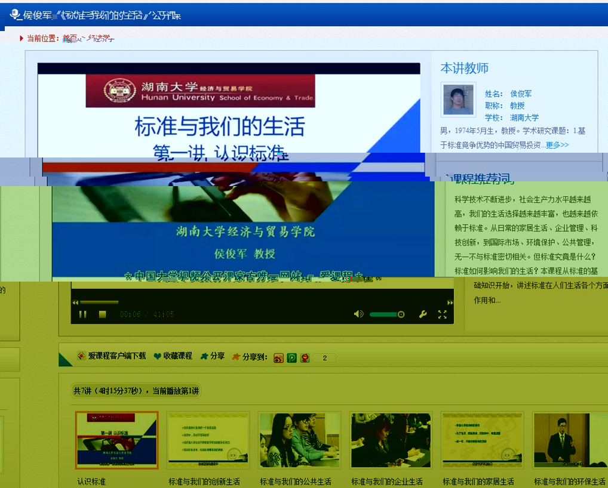Click the 课程推荐词 heading
Screen dimensions: 608x488
[x=481, y=178]
